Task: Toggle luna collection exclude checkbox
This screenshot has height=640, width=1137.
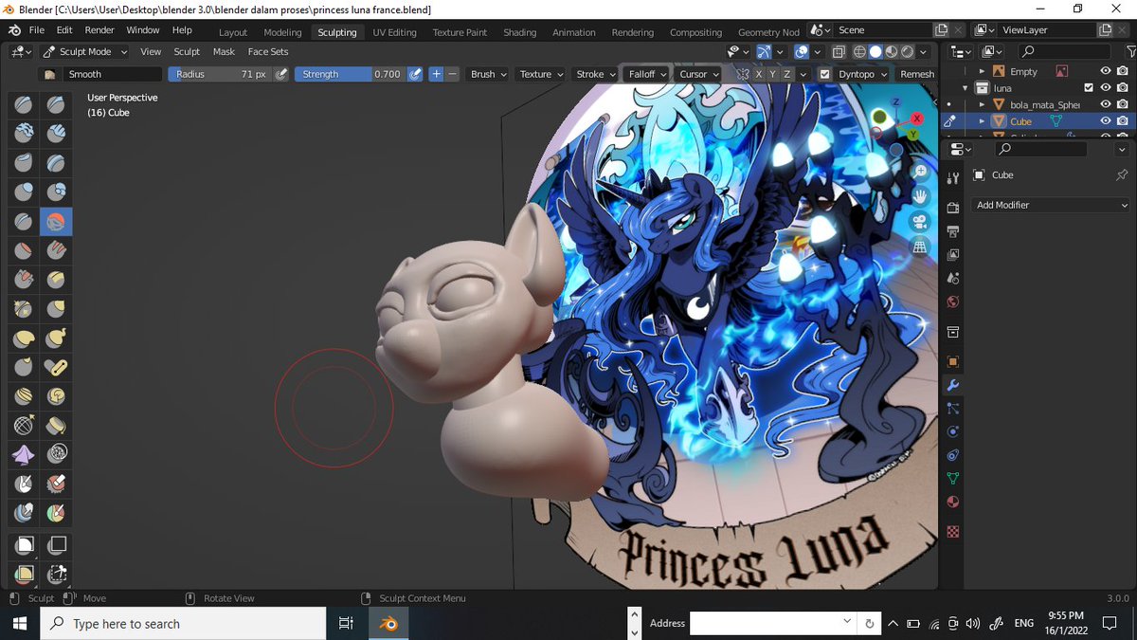Action: (x=1088, y=88)
